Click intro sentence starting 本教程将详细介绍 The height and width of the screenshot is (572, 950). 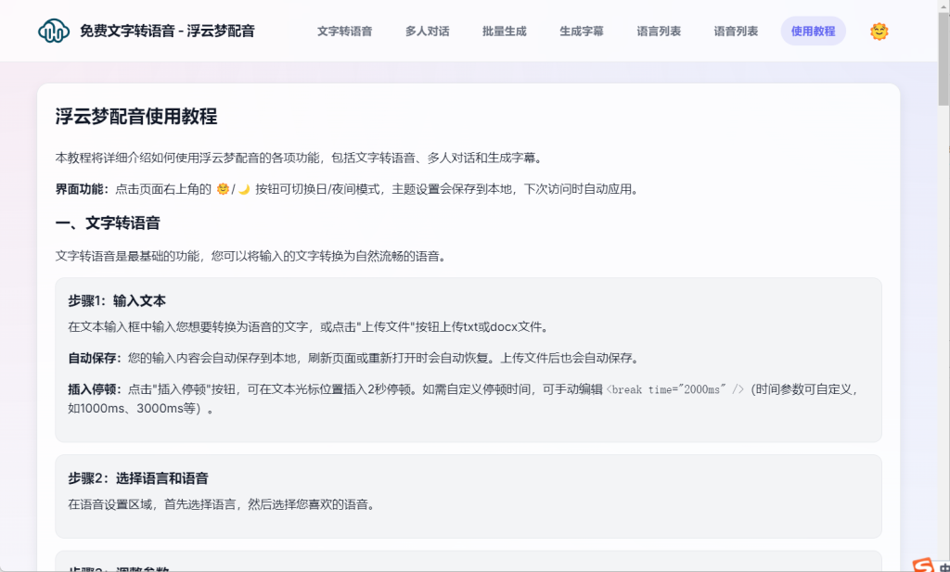(301, 159)
